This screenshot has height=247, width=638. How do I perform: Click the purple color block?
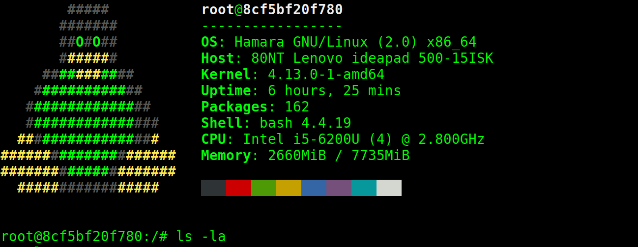pyautogui.click(x=339, y=188)
